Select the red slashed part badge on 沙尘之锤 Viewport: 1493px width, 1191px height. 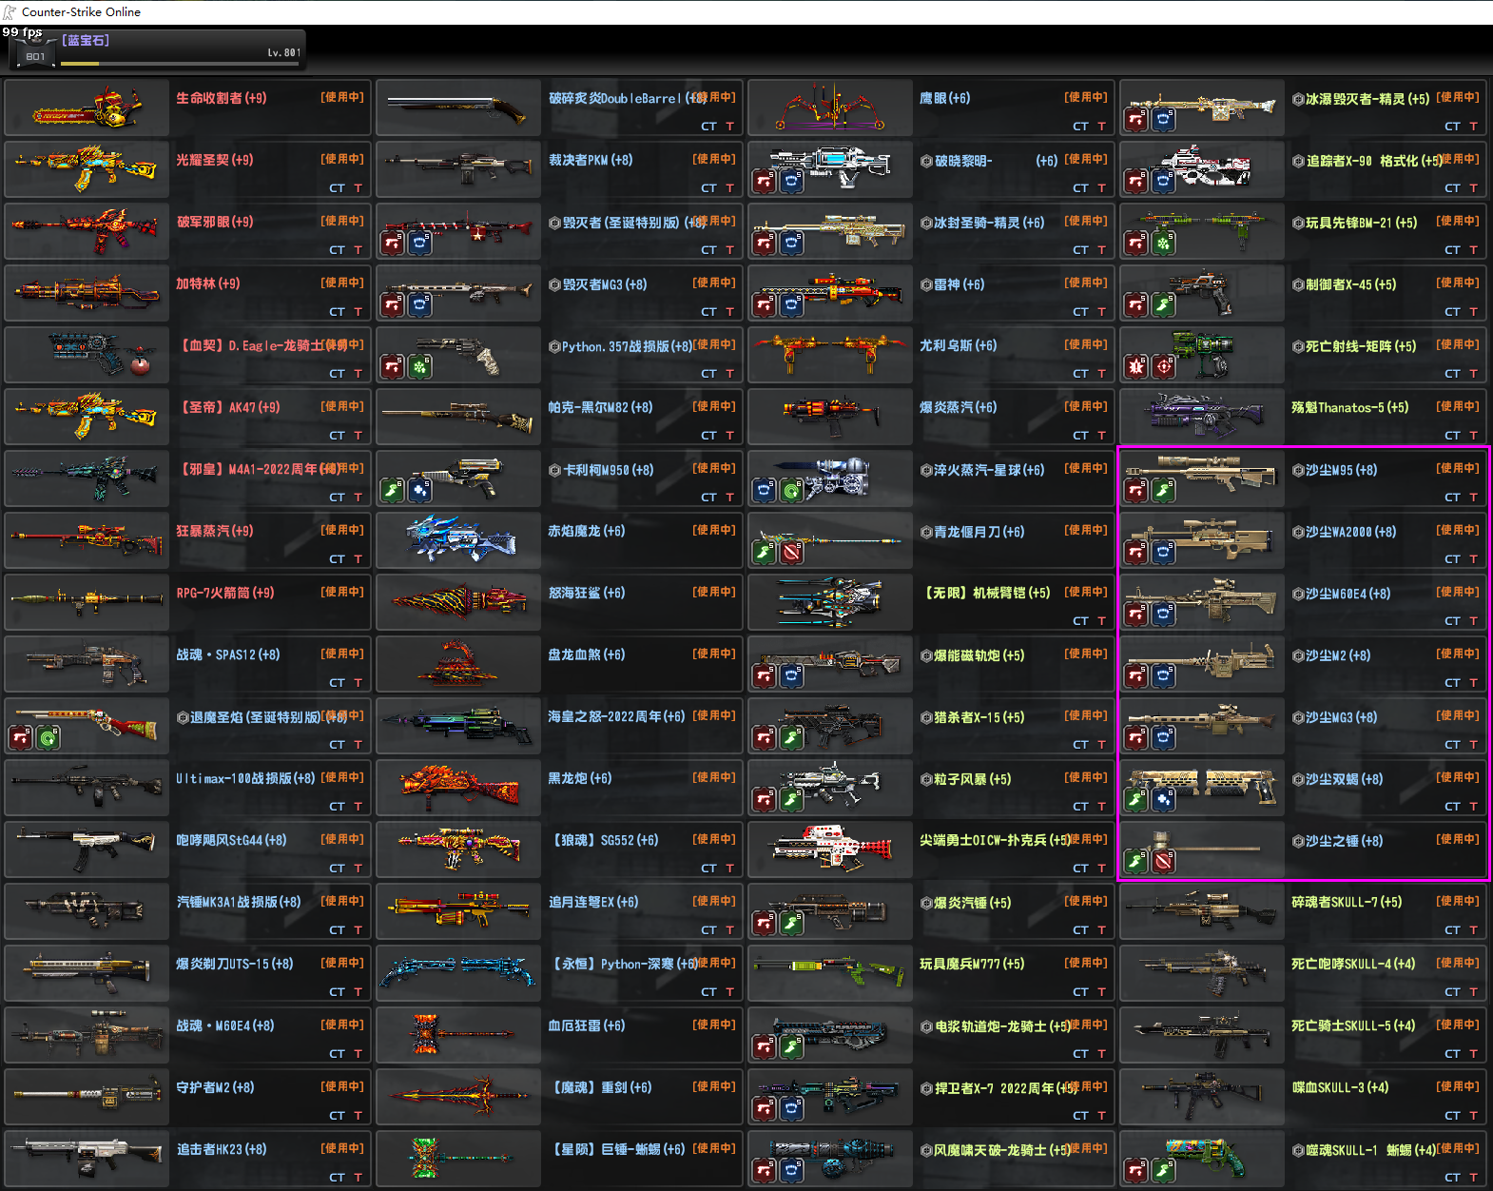[1163, 861]
